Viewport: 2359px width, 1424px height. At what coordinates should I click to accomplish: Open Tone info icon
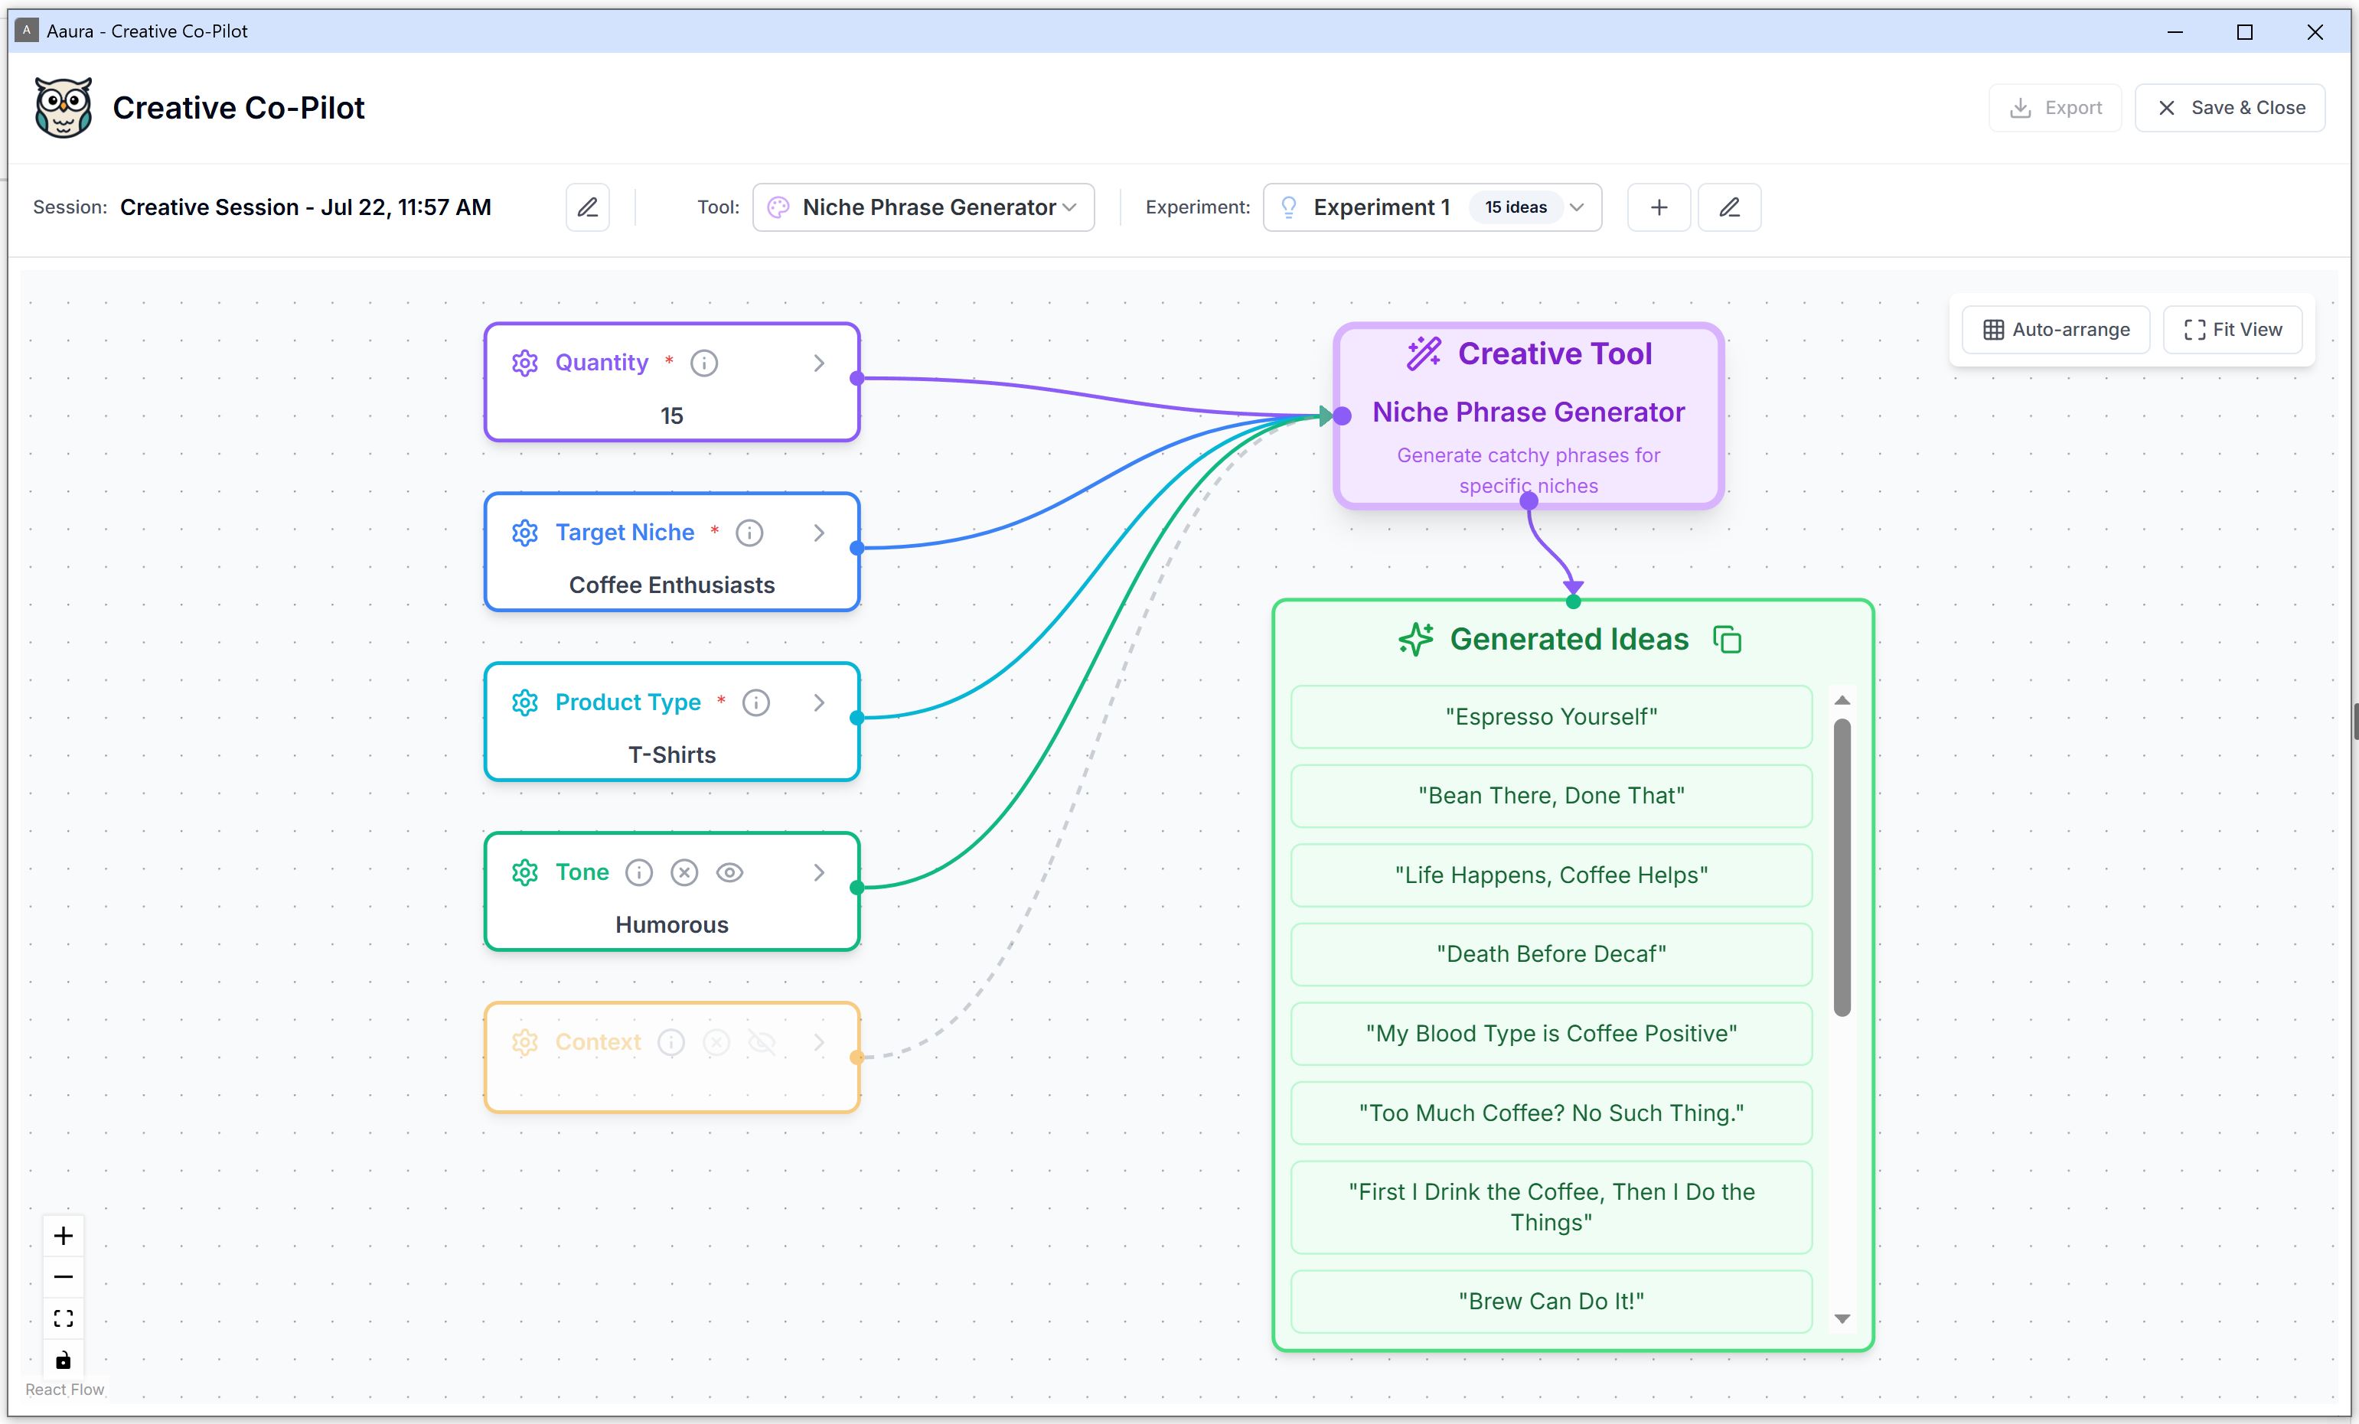click(638, 873)
